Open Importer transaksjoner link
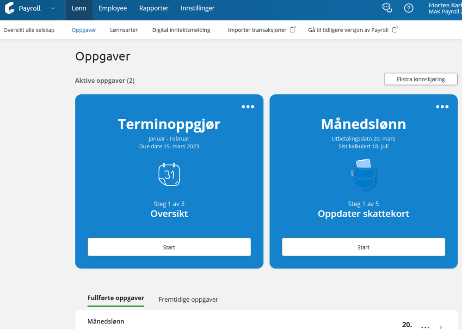462x329 pixels. click(x=257, y=30)
